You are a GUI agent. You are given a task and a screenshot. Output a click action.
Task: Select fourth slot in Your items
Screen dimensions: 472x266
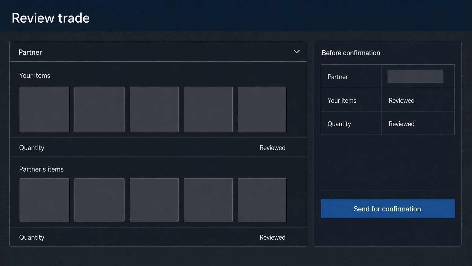208,109
